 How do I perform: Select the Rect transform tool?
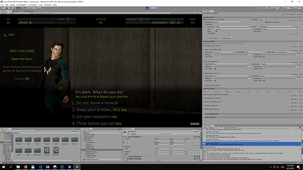point(18,8)
